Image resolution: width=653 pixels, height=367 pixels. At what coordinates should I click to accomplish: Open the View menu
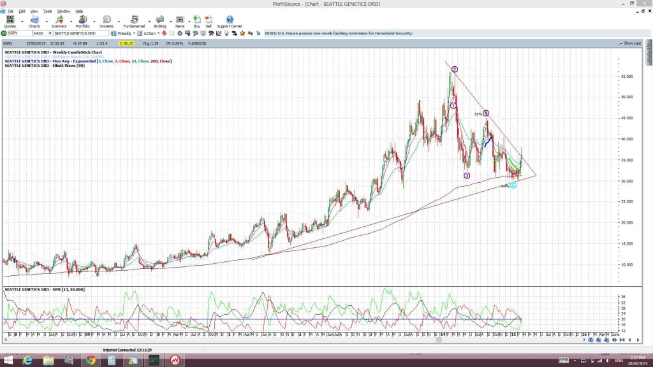(x=34, y=11)
